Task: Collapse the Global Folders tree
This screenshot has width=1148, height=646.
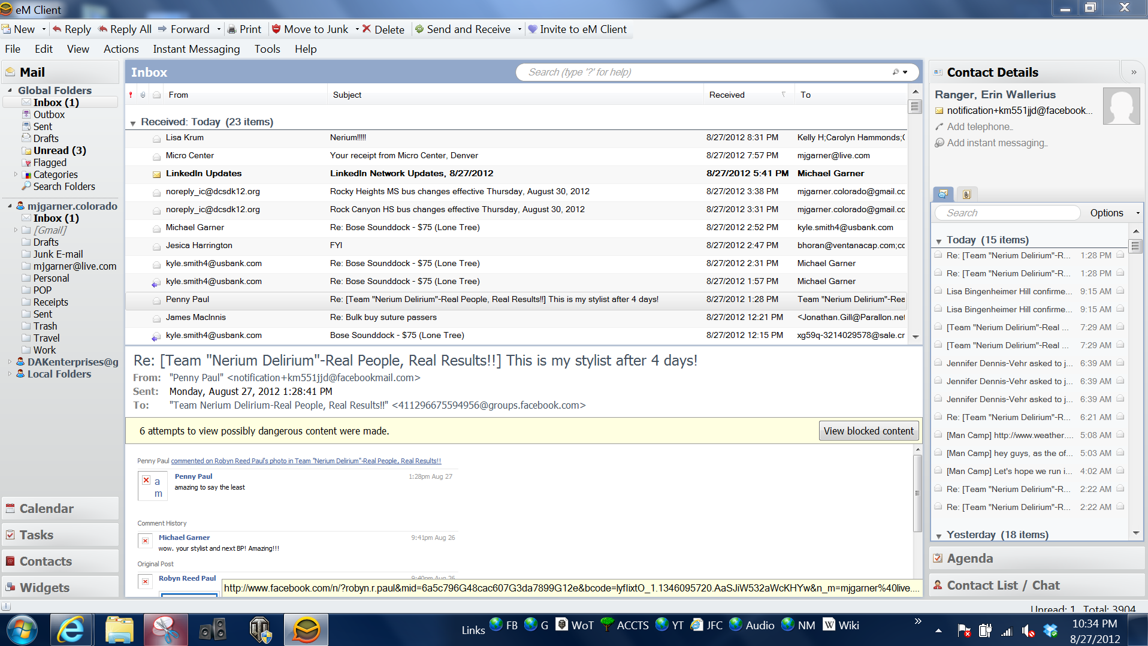Action: [10, 90]
